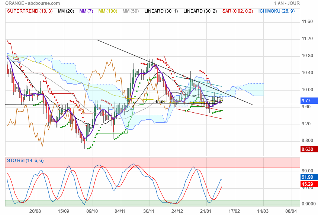Click the blue 9.77 current price tag
Image resolution: width=318 pixels, height=215 pixels.
(309, 100)
